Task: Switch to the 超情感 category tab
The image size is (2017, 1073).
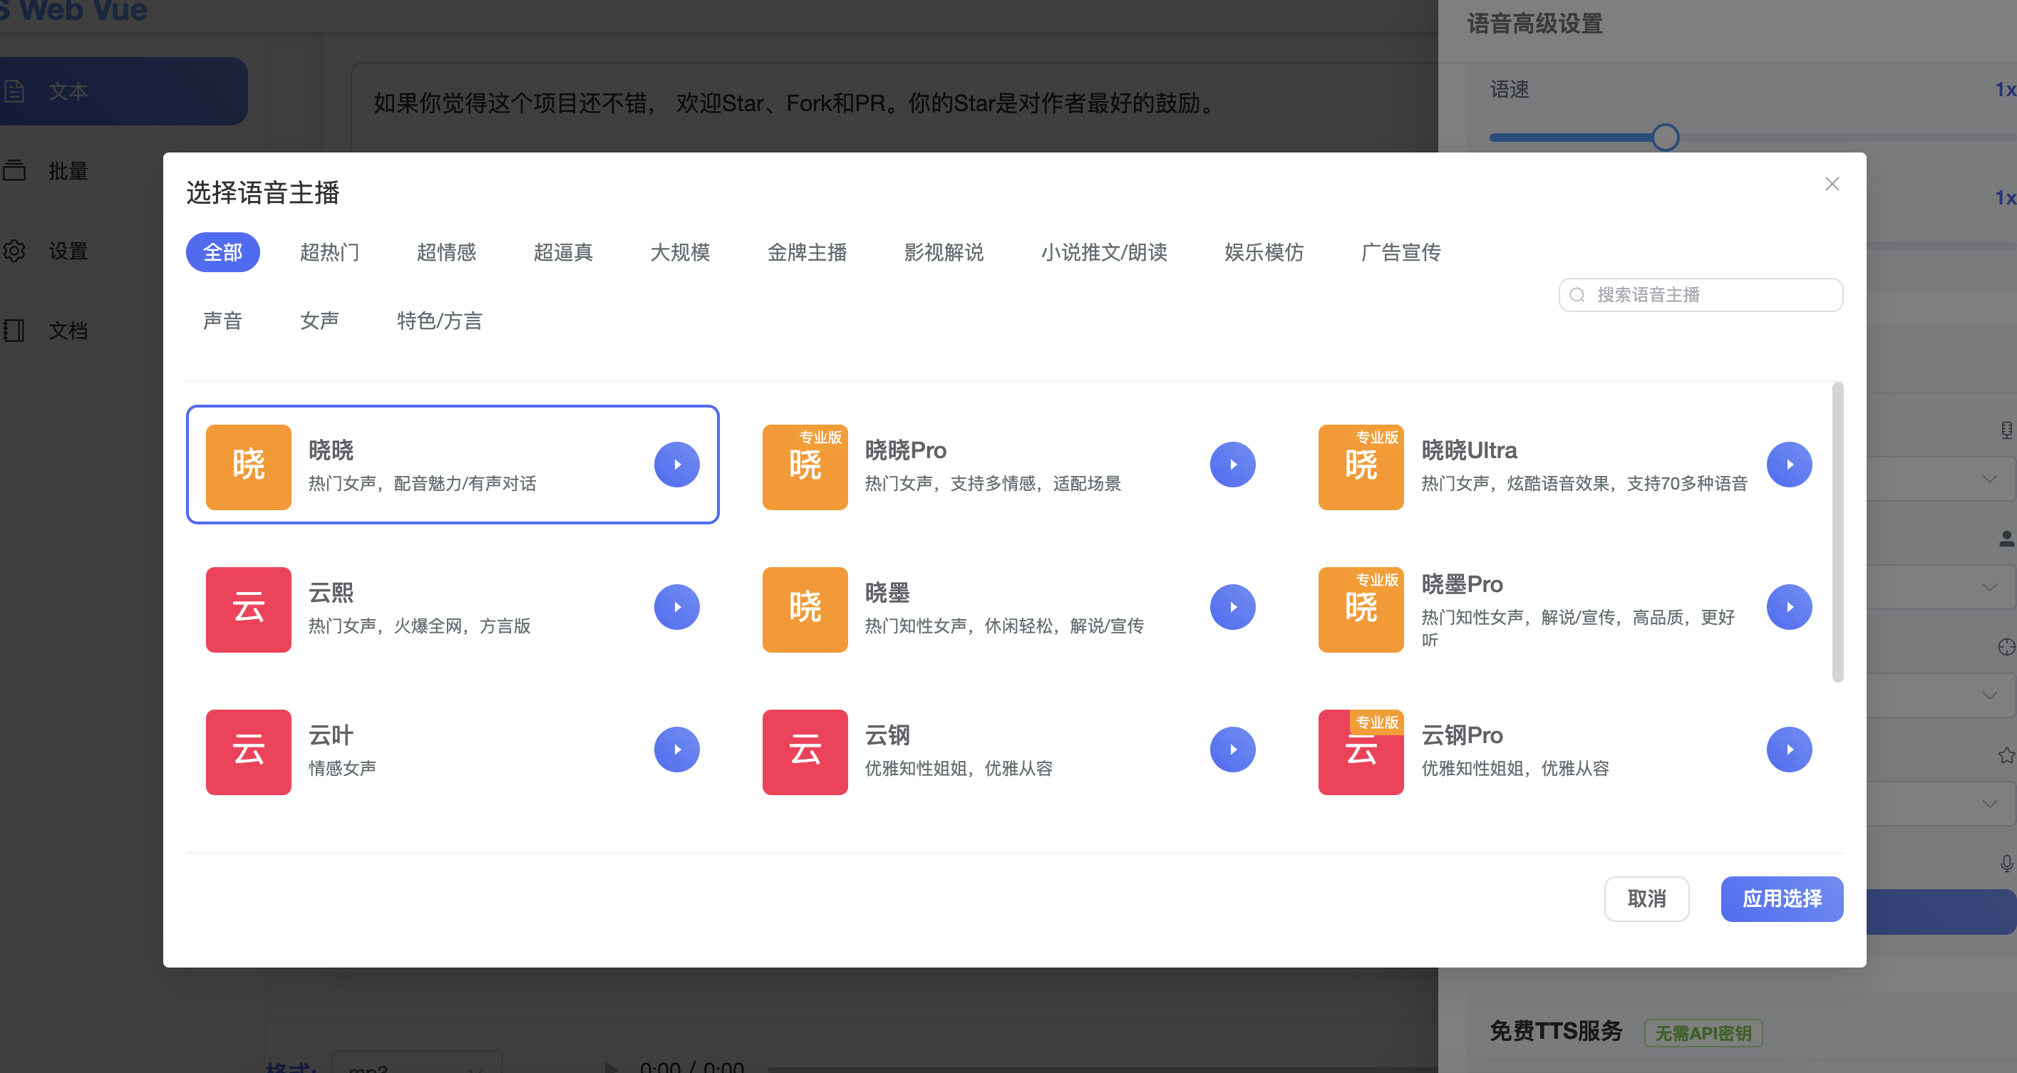Action: [445, 252]
